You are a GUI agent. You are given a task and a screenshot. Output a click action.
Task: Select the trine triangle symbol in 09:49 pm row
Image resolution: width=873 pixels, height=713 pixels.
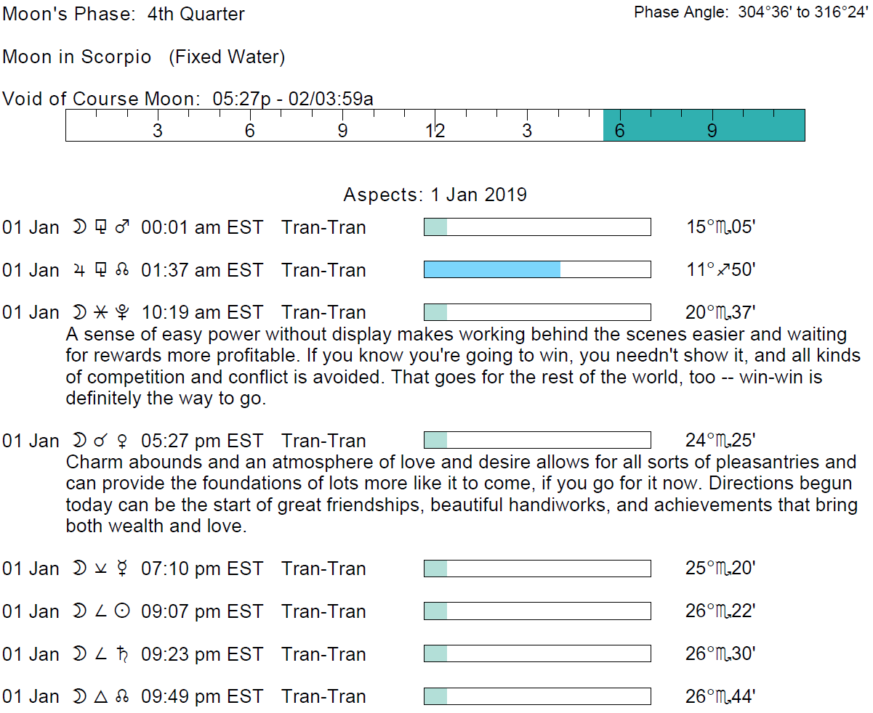pyautogui.click(x=100, y=697)
